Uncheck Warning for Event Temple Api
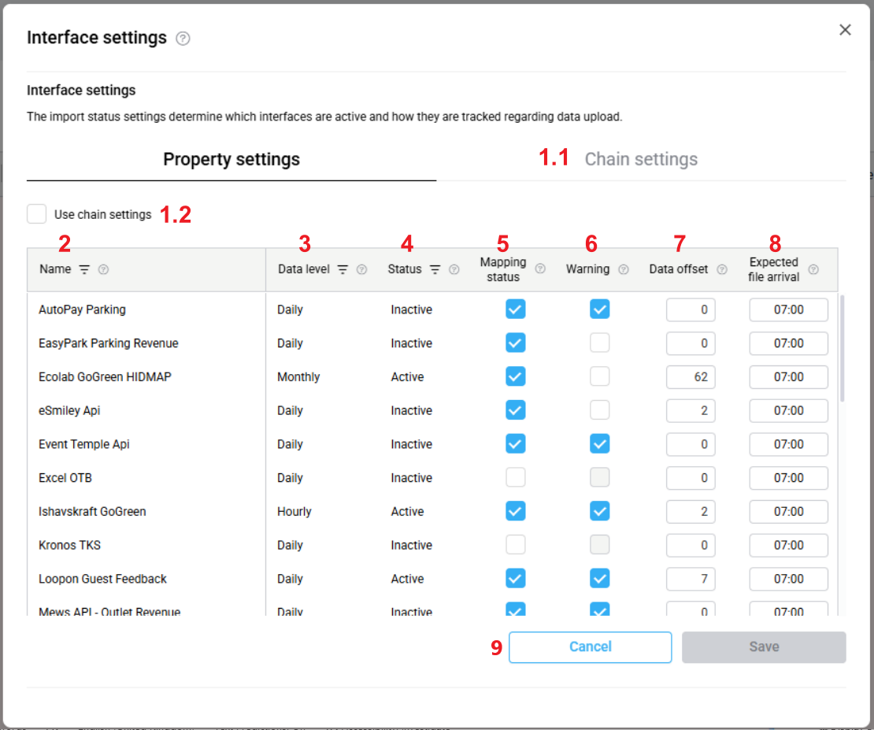 [600, 444]
